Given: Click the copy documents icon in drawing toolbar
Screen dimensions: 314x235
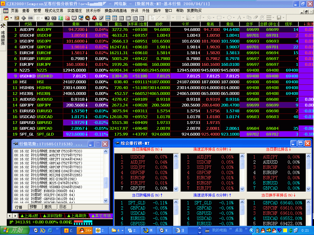Looking at the screenshot, I should pos(249,18).
